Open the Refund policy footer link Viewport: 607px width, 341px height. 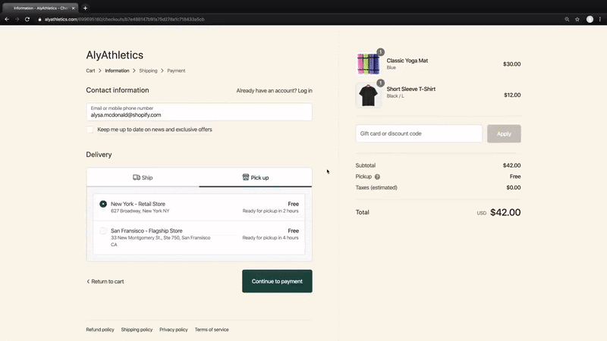[100, 330]
